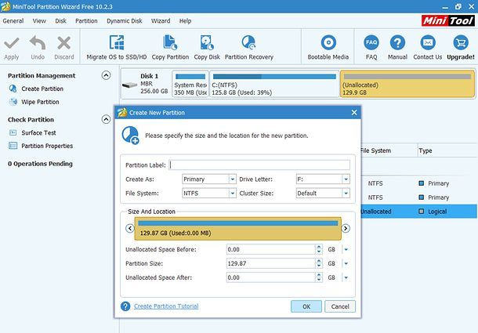Open the Disk menu
This screenshot has width=478, height=333.
(60, 21)
